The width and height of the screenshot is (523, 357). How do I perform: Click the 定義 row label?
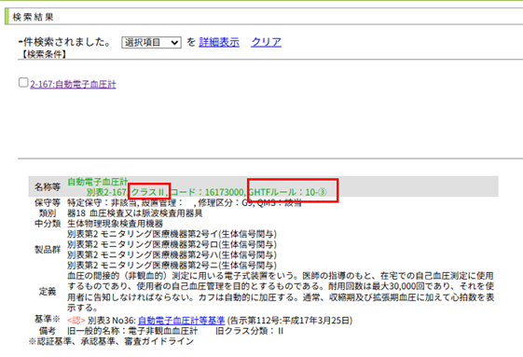click(48, 292)
